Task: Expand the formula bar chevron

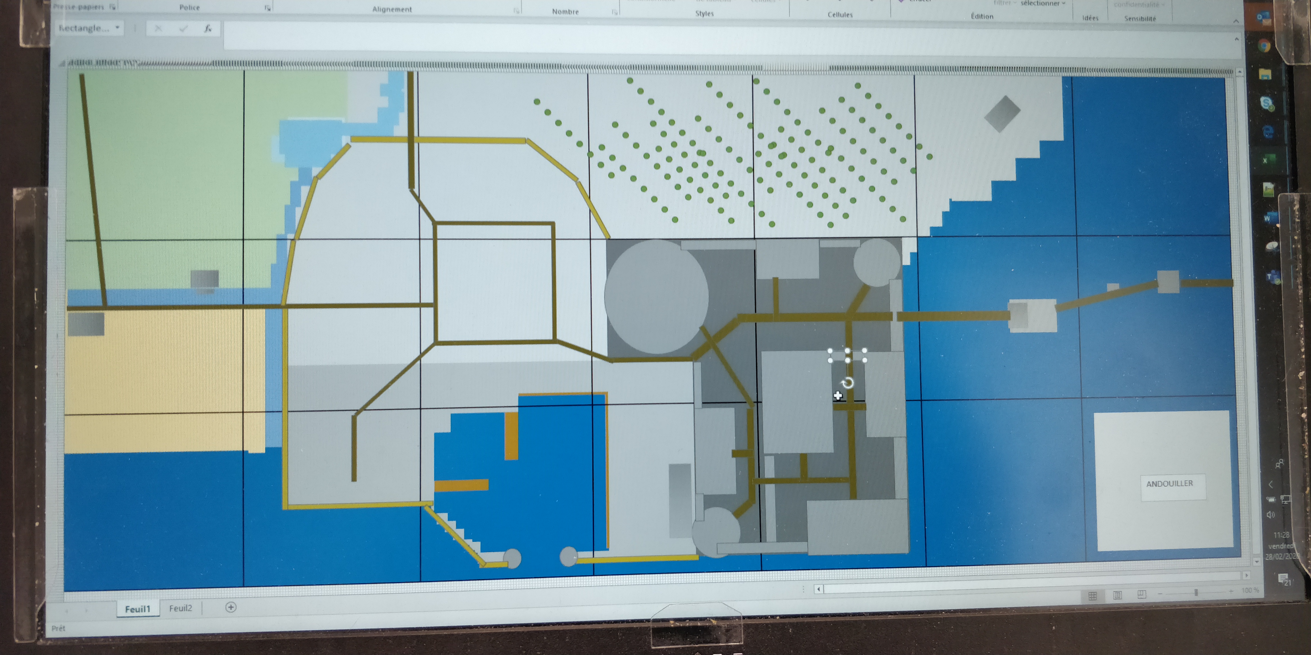Action: [1236, 39]
